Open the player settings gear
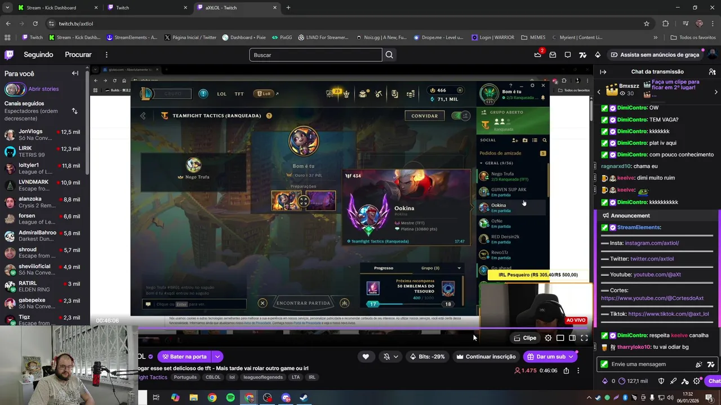This screenshot has height=405, width=721. (x=548, y=338)
